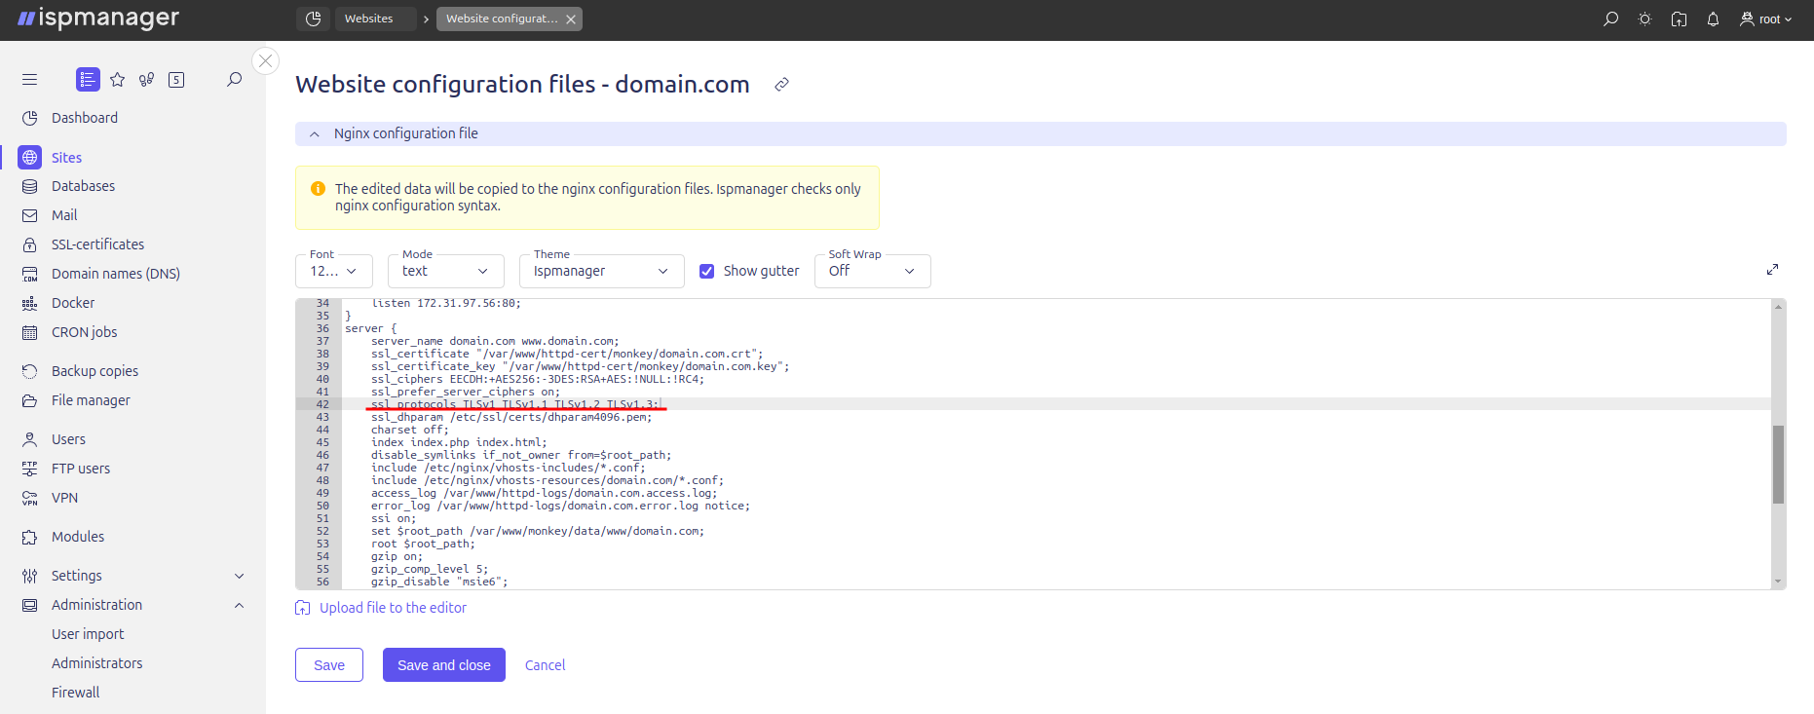Viewport: 1814px width, 714px height.
Task: Click the Save button
Action: point(329,665)
